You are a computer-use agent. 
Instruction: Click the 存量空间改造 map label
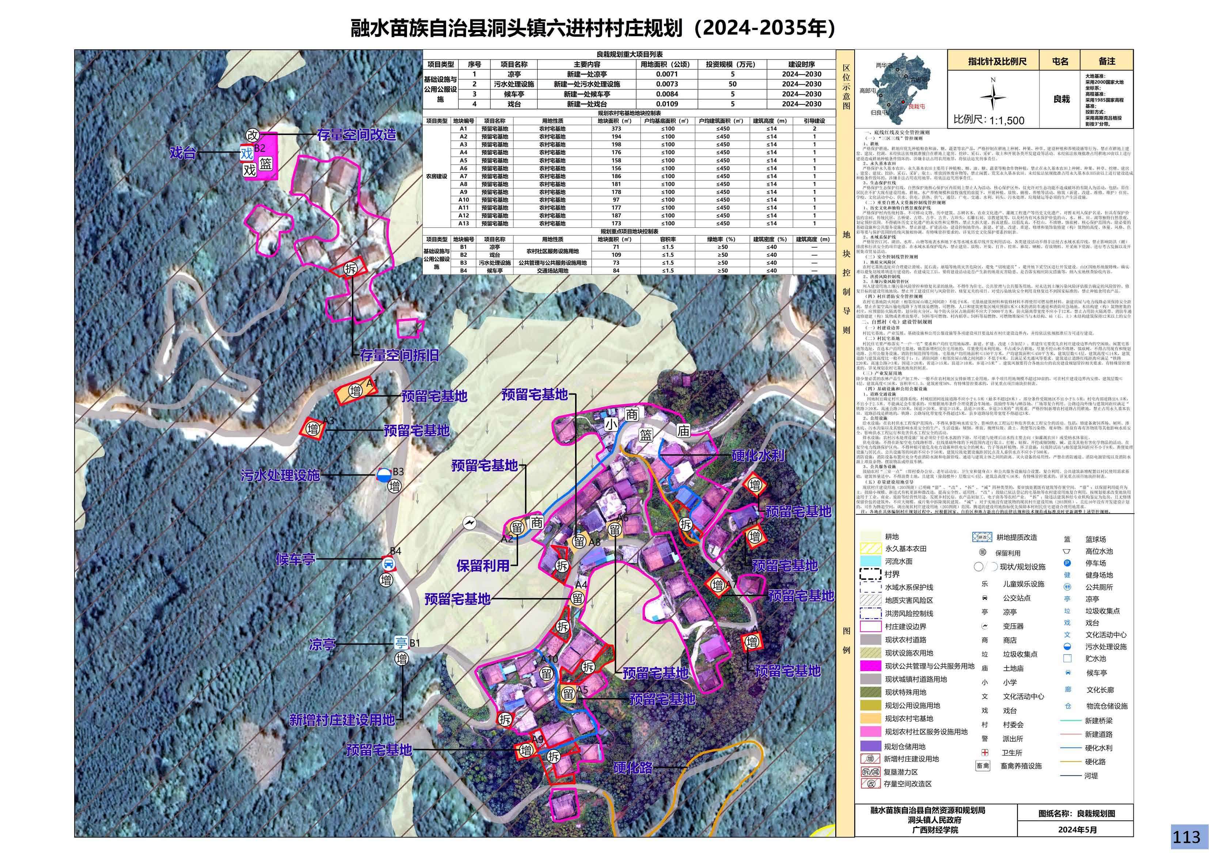[x=357, y=135]
